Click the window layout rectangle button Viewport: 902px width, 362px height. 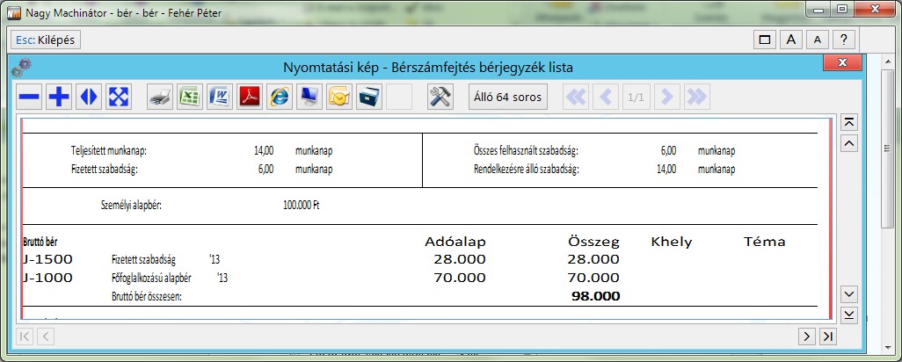point(765,40)
